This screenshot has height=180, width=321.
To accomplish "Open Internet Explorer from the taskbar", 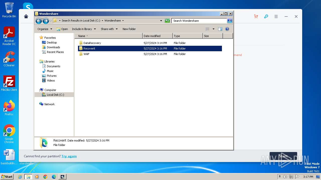I will (x=20, y=177).
